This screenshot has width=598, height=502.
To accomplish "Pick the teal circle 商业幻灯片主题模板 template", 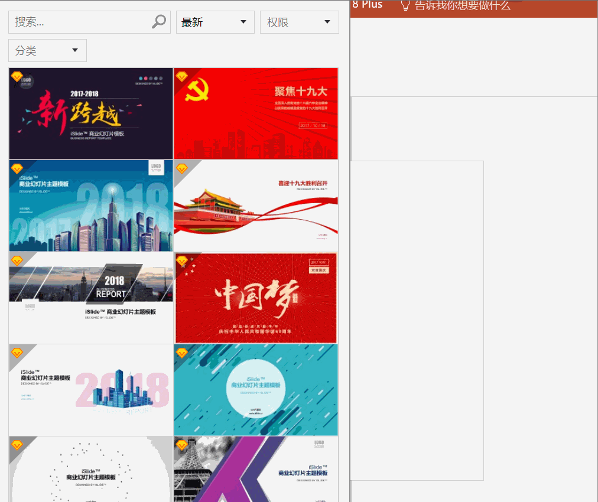I will click(256, 390).
